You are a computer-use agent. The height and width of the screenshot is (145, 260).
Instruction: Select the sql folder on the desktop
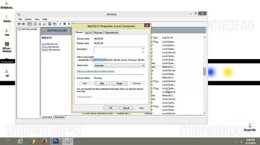pyautogui.click(x=7, y=73)
